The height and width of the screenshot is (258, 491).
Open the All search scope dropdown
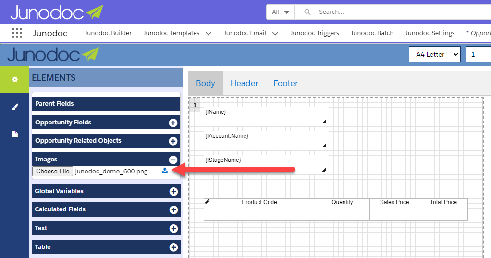[280, 12]
